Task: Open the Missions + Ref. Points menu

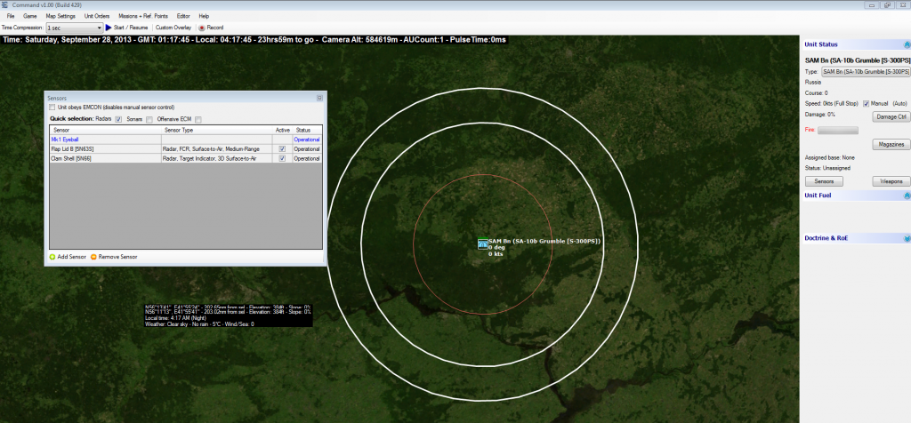Action: [x=143, y=16]
